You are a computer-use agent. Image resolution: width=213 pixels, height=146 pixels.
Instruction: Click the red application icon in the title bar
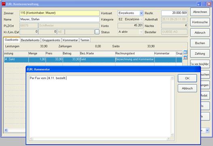pyautogui.click(x=4, y=4)
